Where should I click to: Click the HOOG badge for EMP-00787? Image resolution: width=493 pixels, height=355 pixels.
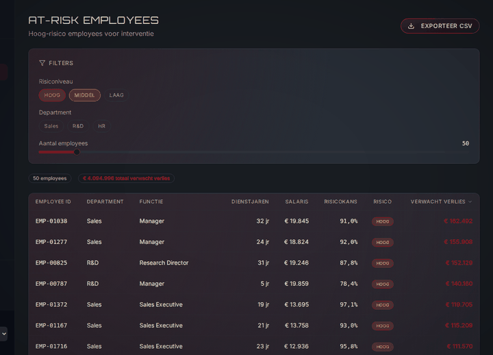(382, 284)
